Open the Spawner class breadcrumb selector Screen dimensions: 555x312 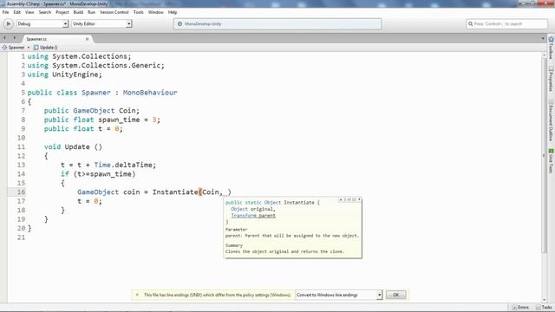(x=16, y=48)
